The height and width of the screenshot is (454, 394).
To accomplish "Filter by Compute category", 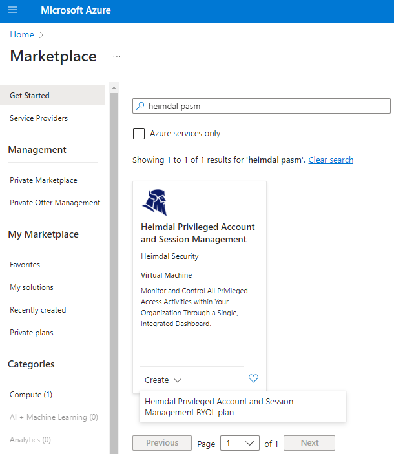I will point(31,395).
